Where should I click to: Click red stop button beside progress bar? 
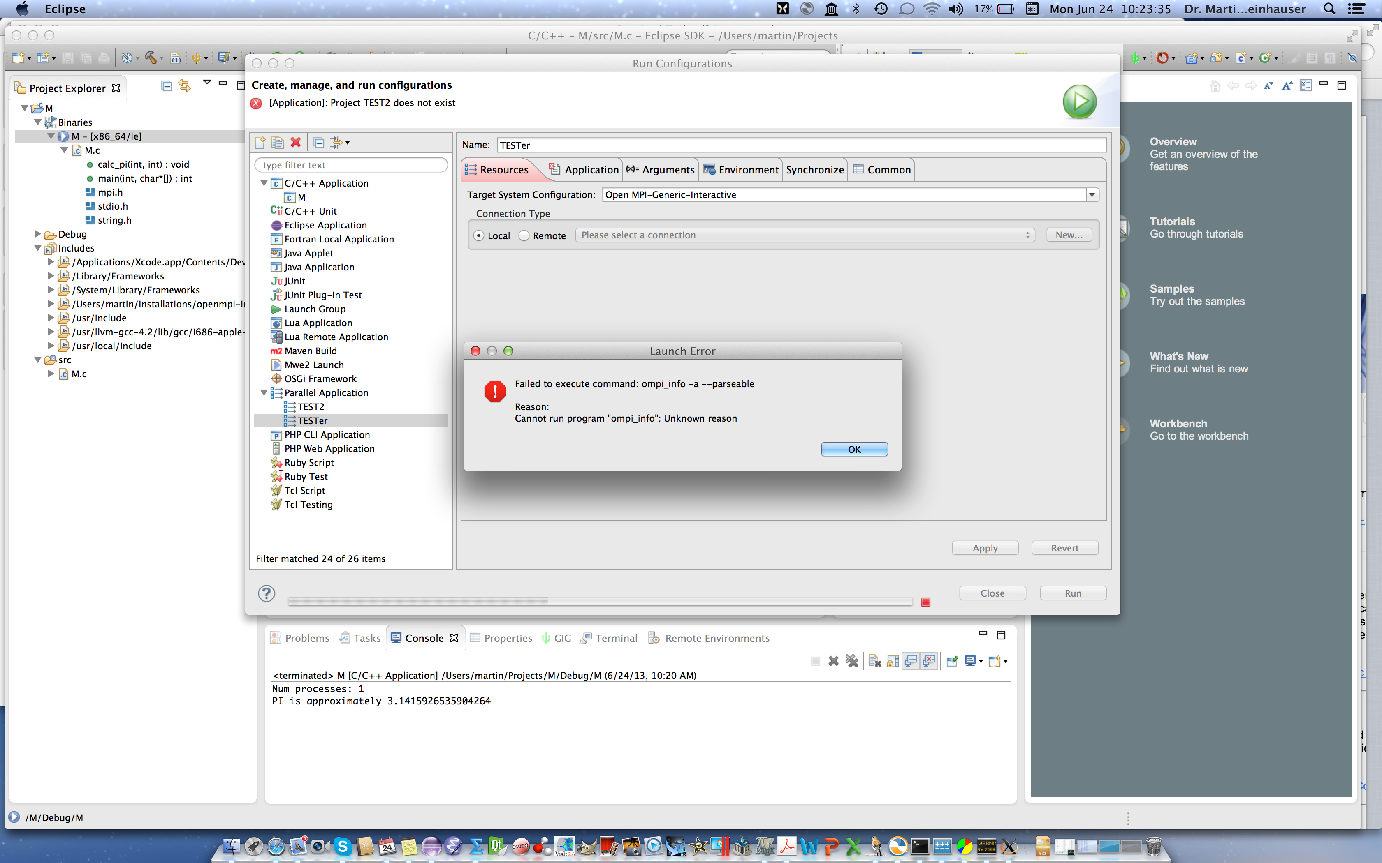pyautogui.click(x=926, y=602)
